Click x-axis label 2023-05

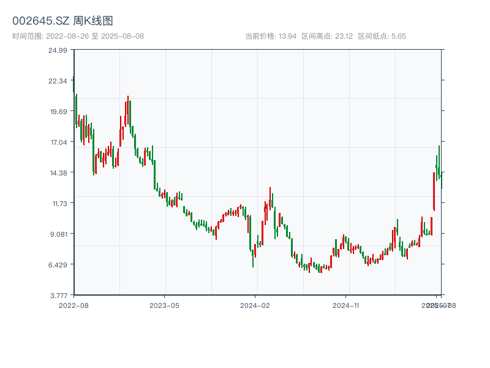(x=164, y=305)
